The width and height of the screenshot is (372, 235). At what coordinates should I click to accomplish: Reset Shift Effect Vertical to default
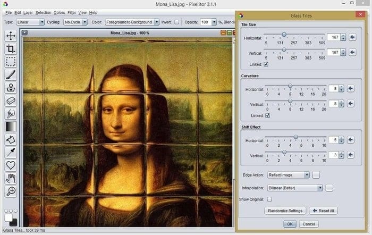coord(351,155)
